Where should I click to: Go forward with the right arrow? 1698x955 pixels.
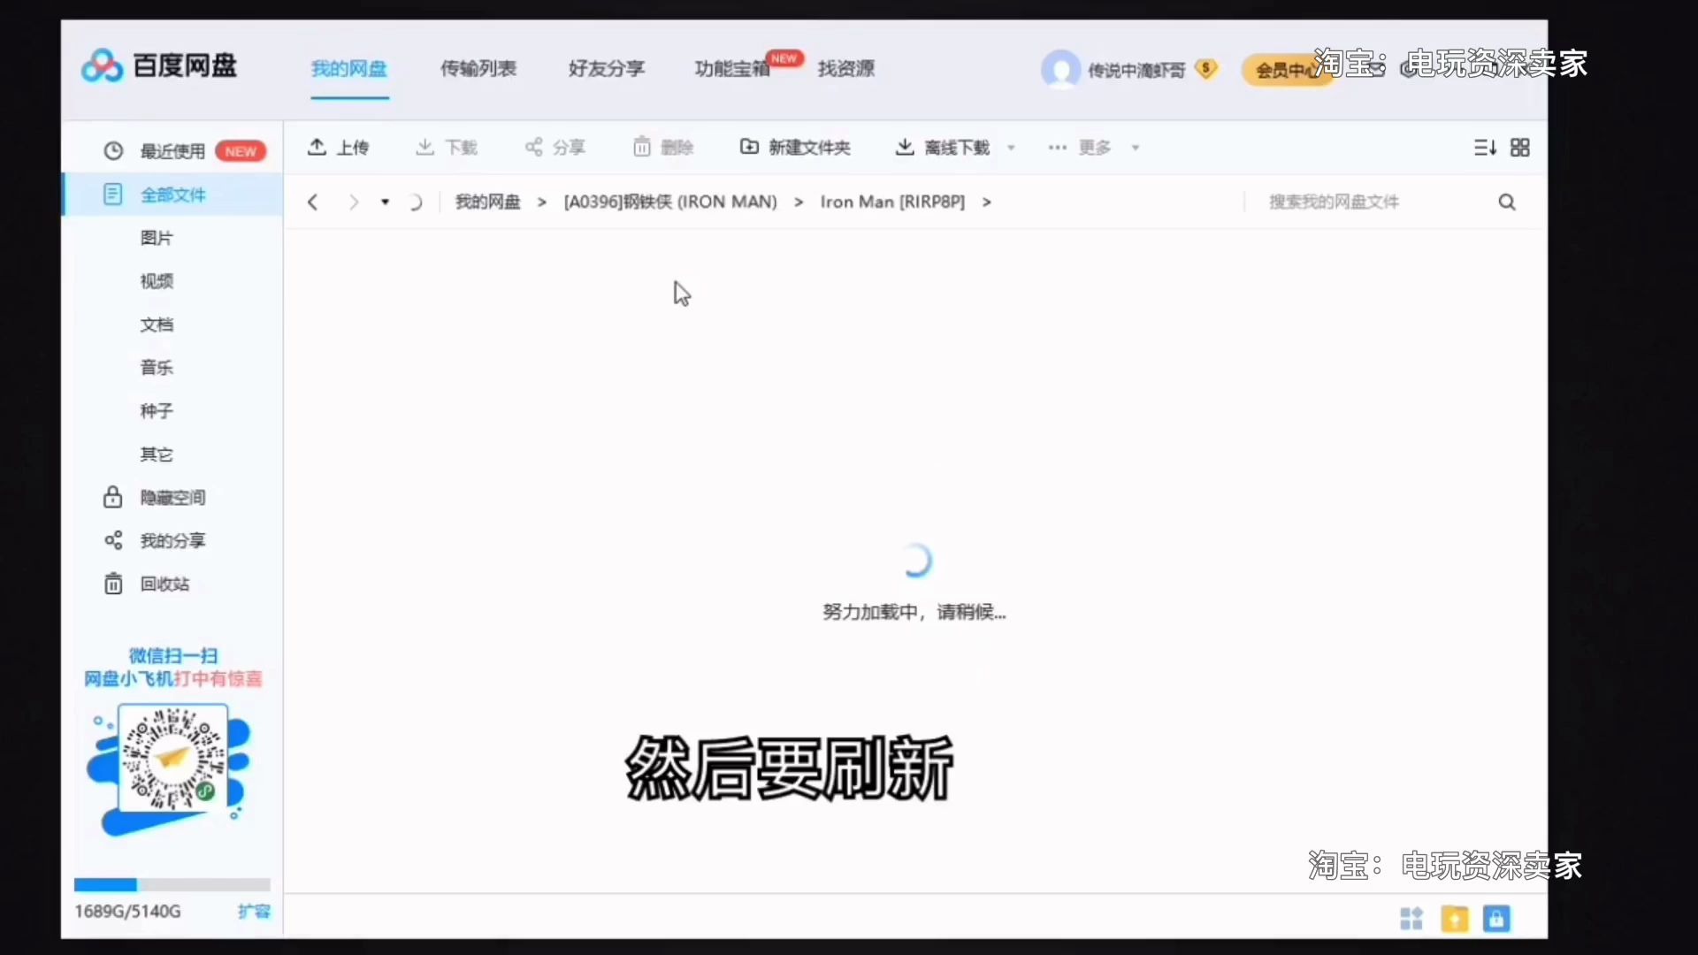pyautogui.click(x=354, y=202)
